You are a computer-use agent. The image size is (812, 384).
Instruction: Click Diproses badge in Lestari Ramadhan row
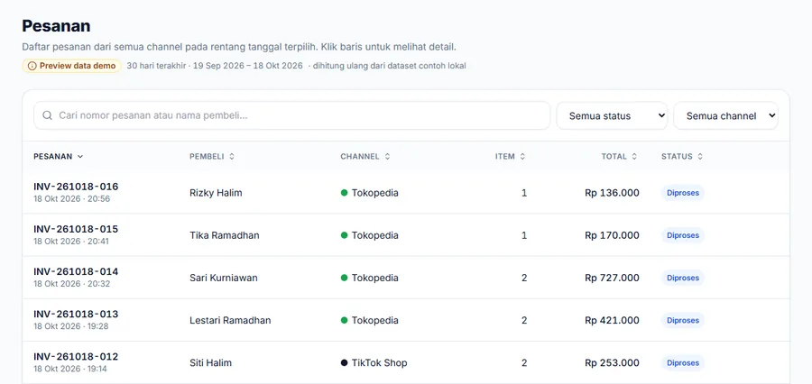click(x=683, y=320)
